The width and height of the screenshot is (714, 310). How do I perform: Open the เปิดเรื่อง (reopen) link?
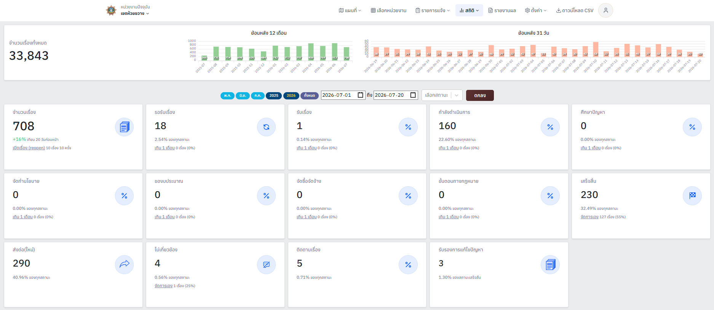pyautogui.click(x=29, y=148)
